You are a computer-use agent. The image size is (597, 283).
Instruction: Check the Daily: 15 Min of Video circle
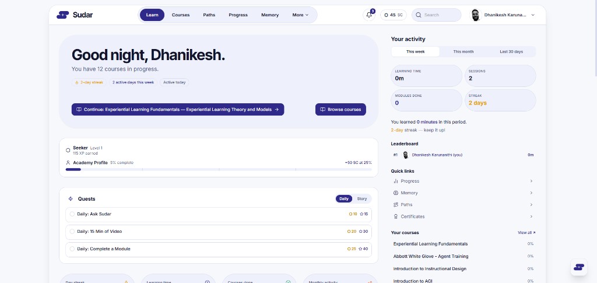72,232
